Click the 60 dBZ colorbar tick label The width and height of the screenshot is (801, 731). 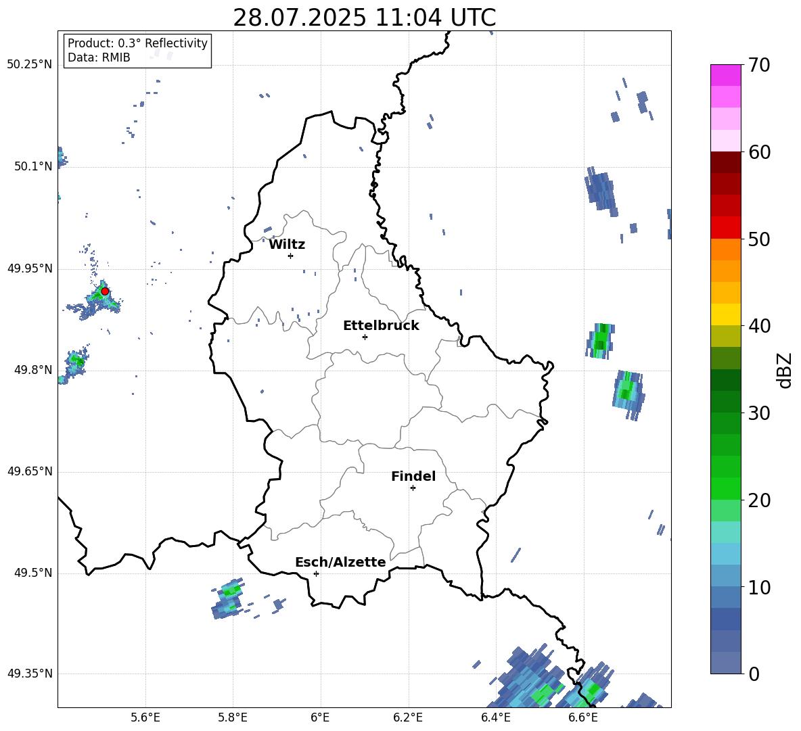pos(759,152)
